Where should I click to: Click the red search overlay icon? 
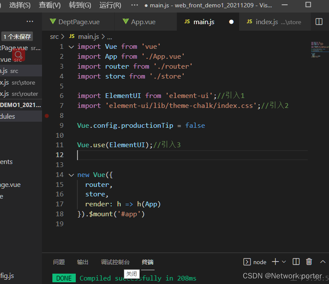[19, 55]
